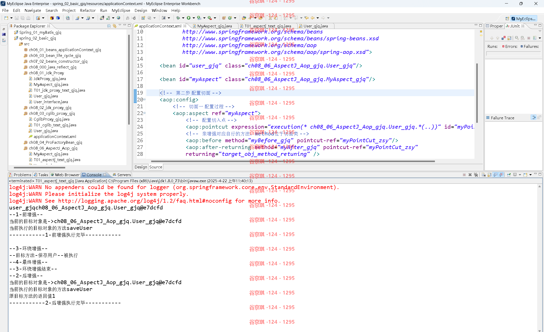Click Clear Console icon

(484, 175)
